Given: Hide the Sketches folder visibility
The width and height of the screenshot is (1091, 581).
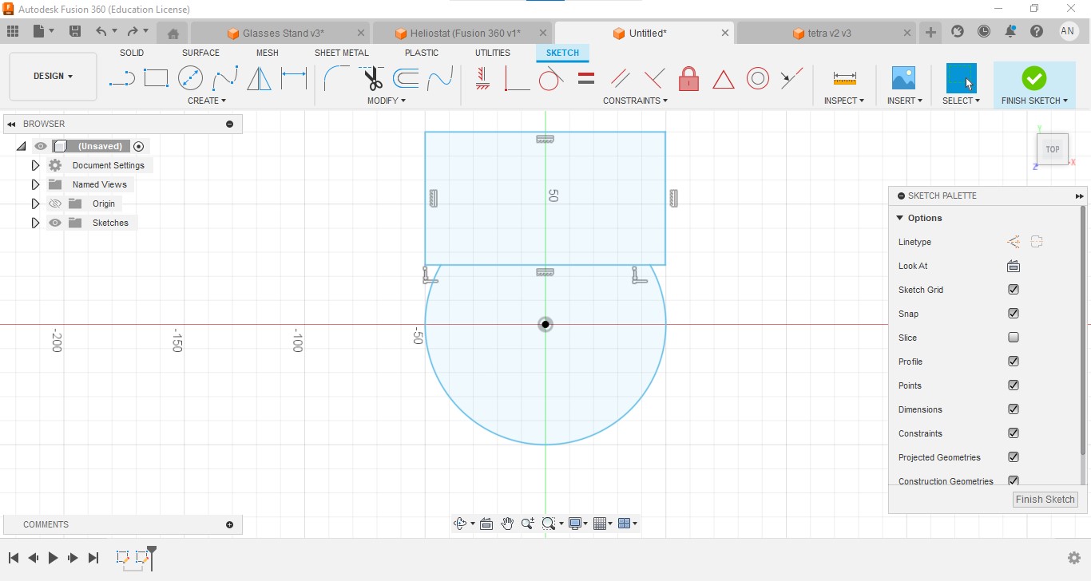Looking at the screenshot, I should coord(55,223).
